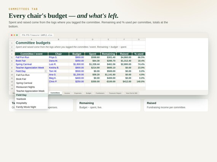Image resolution: width=217 pixels, height=162 pixels.
Task: Select column B header
Action: pos(58,39)
